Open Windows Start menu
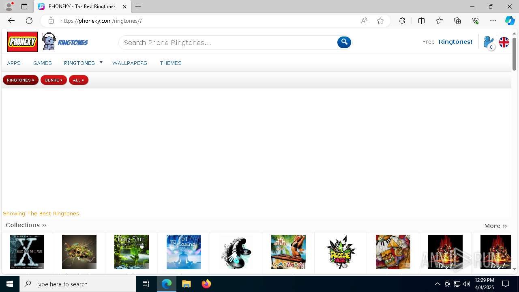 pos(10,284)
